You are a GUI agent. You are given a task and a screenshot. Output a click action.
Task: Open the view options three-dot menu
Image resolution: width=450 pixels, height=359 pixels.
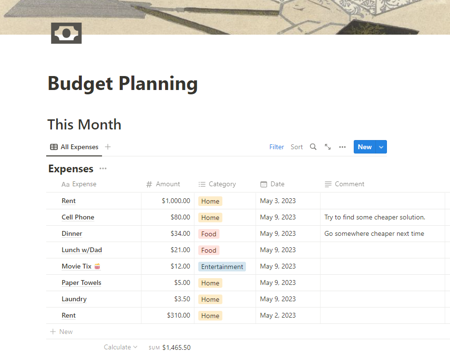(342, 147)
